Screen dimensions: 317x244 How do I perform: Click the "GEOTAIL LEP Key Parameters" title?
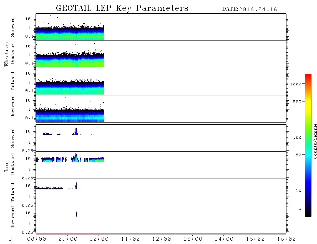pos(122,8)
